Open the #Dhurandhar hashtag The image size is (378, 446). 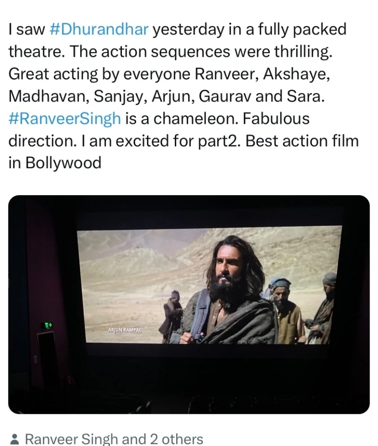click(x=99, y=29)
